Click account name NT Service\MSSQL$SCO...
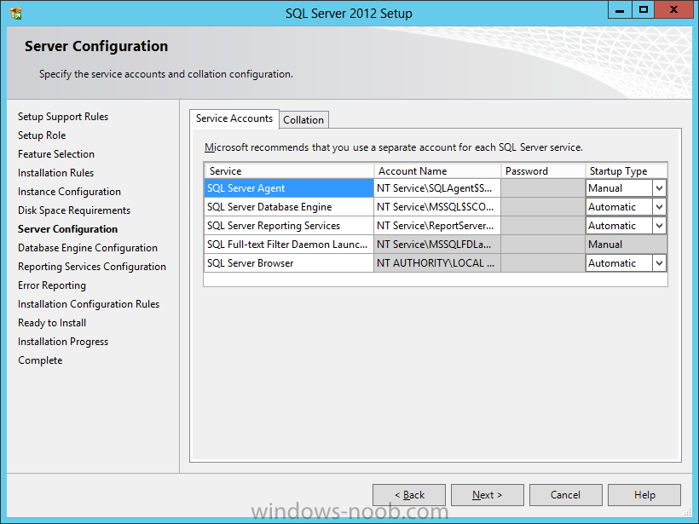The height and width of the screenshot is (524, 699). 436,207
